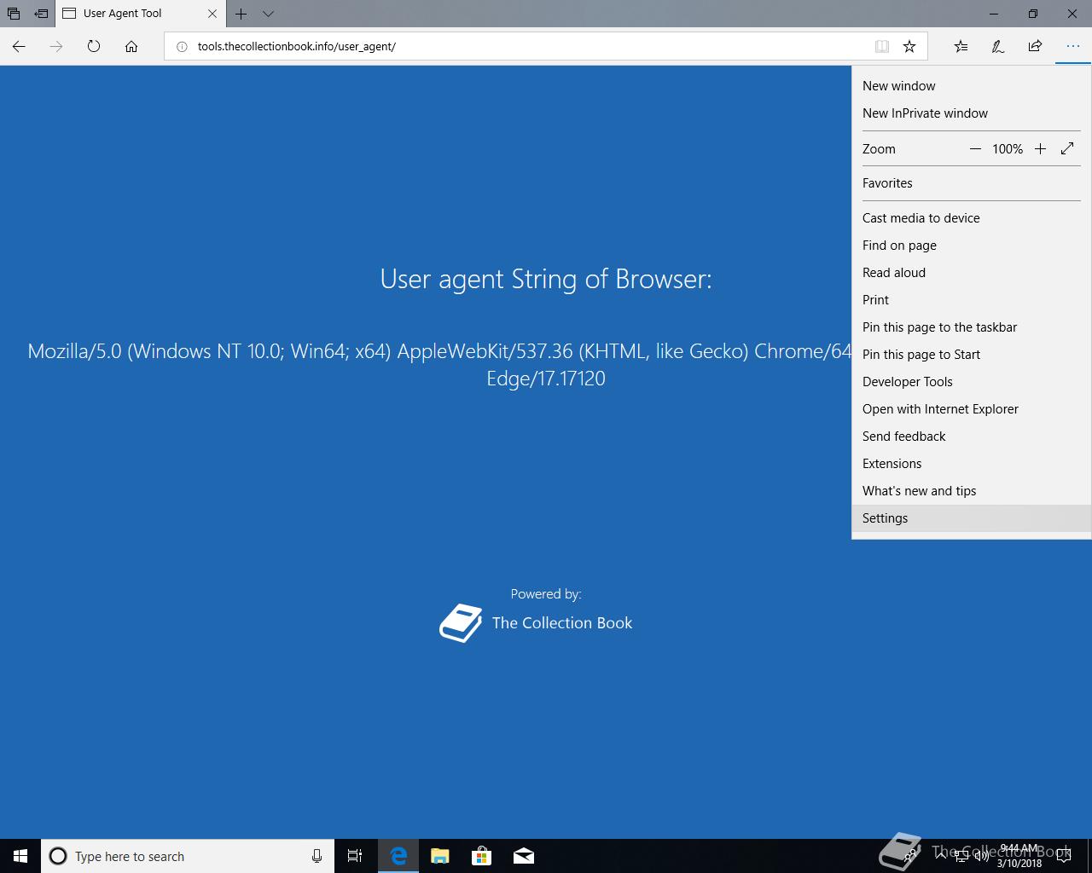Image resolution: width=1092 pixels, height=873 pixels.
Task: Enter full screen from the Zoom row
Action: 1067,148
